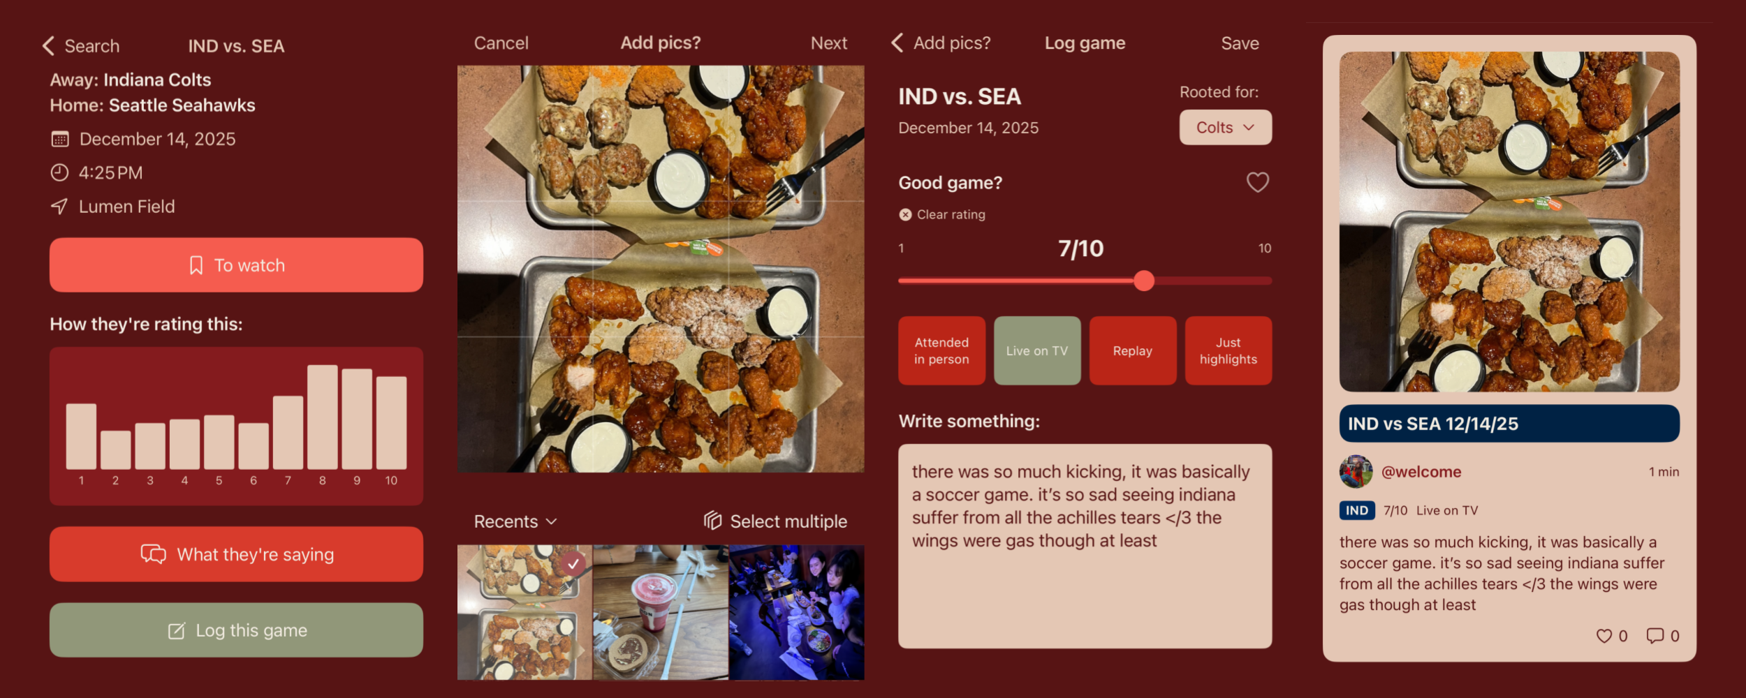The image size is (1746, 698).
Task: Click the Clear rating x icon
Action: tap(905, 214)
